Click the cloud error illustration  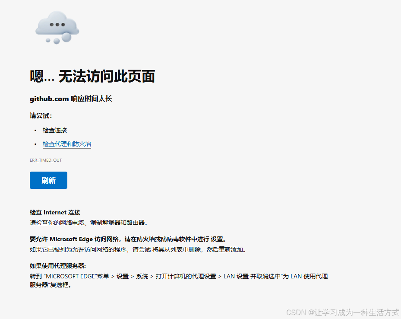(57, 27)
